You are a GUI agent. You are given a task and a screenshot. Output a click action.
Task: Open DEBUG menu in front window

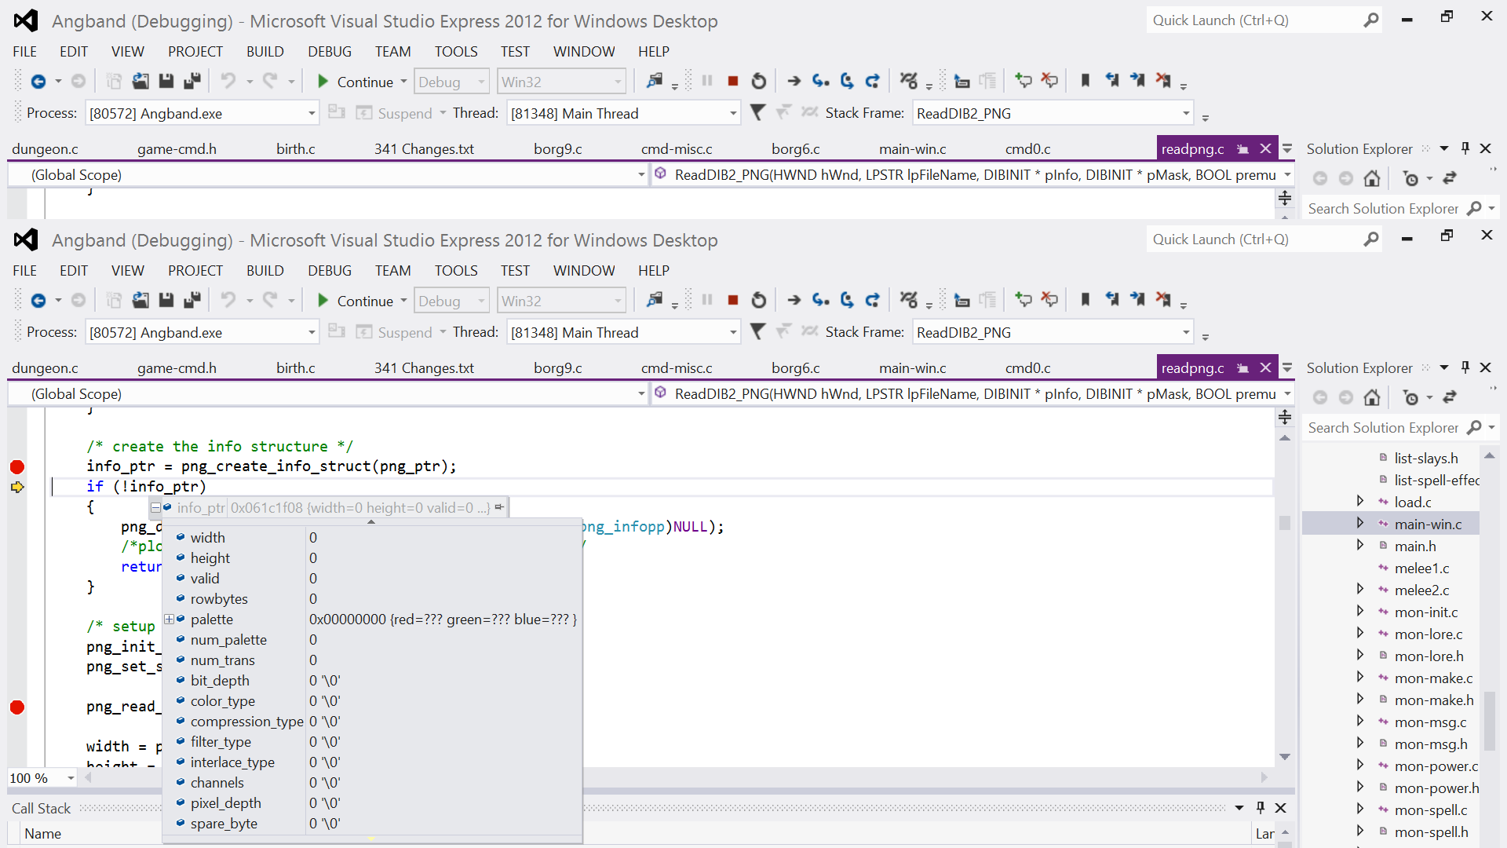tap(329, 271)
